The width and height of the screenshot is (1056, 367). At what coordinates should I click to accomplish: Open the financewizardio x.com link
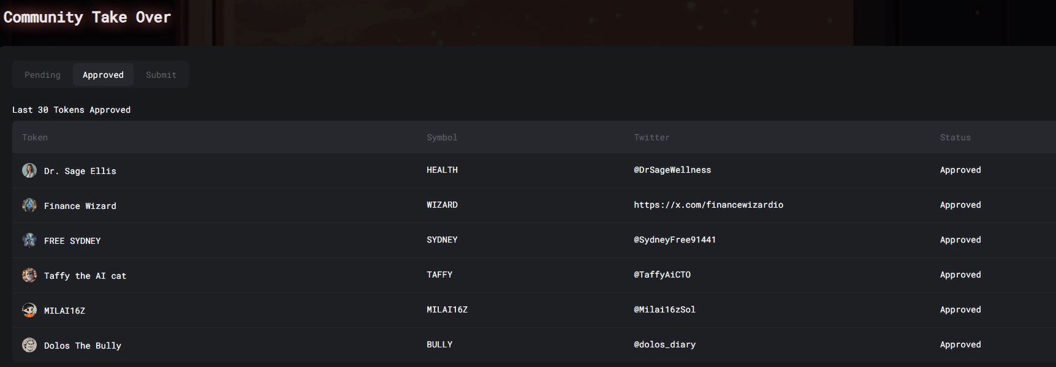point(708,205)
